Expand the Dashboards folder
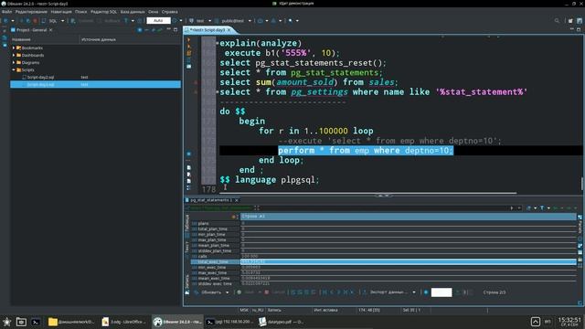This screenshot has height=329, width=585. [x=14, y=55]
